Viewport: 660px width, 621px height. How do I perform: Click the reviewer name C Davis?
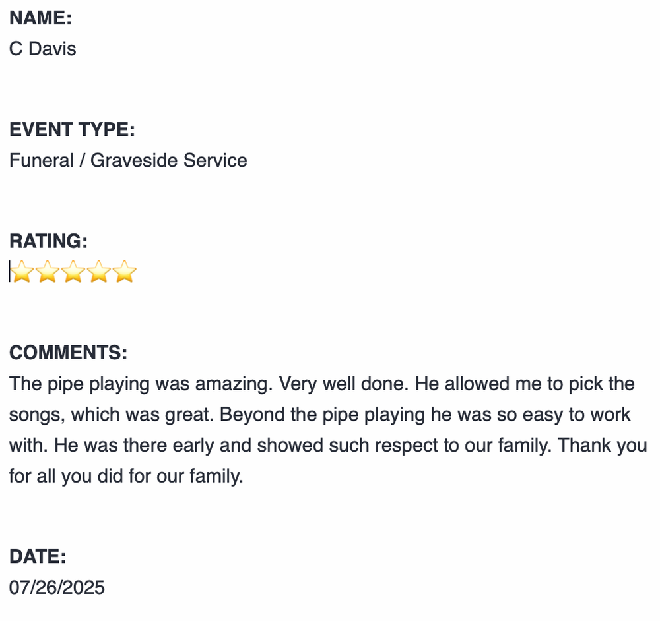coord(43,49)
